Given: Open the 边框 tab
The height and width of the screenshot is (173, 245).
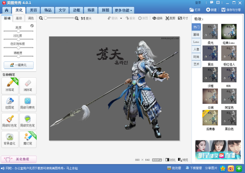Looking at the screenshot, I should [76, 10].
